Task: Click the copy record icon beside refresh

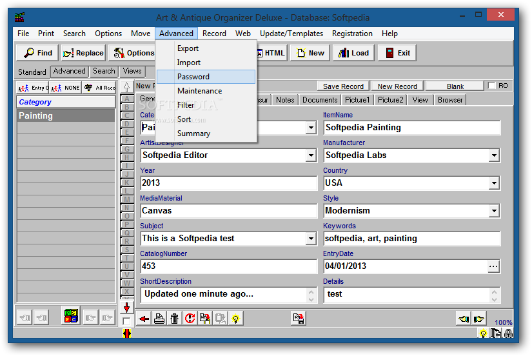Action: tap(205, 319)
